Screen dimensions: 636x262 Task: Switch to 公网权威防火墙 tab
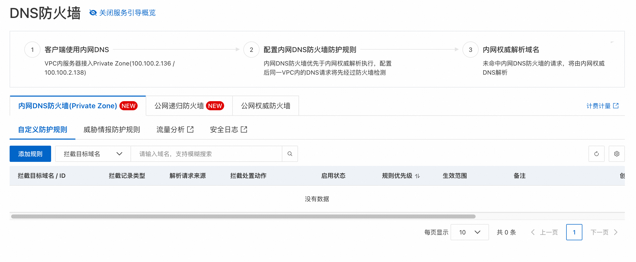point(266,106)
